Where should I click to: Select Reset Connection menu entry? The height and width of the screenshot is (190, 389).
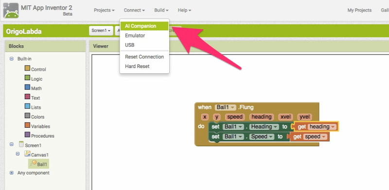144,57
